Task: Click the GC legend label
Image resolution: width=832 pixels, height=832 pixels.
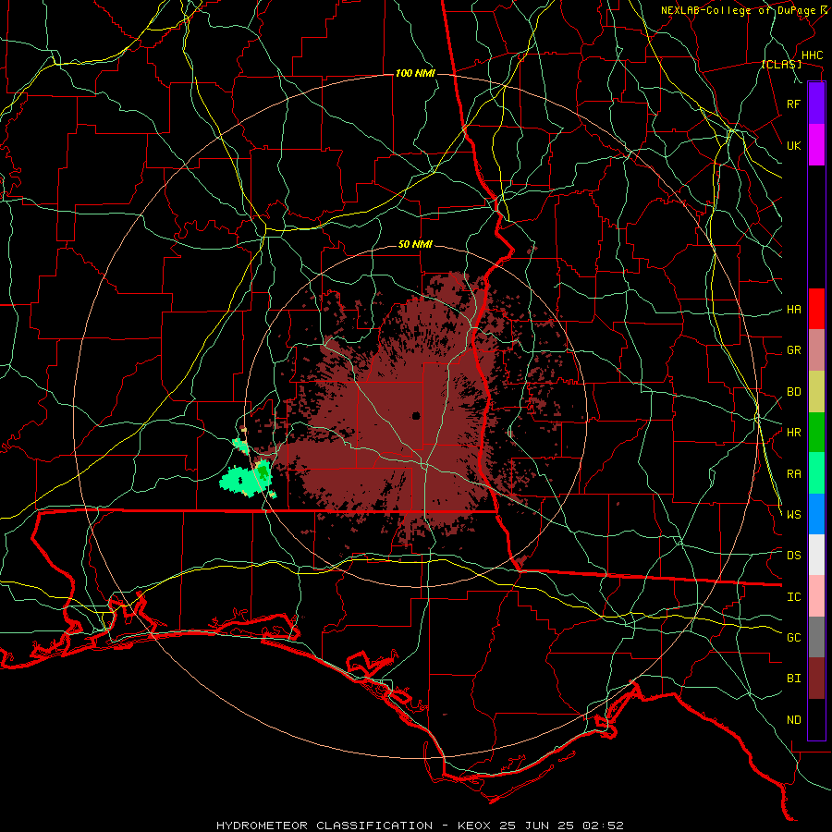Action: (x=793, y=637)
